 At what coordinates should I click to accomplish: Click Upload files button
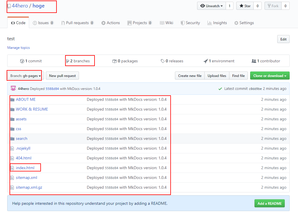217,76
